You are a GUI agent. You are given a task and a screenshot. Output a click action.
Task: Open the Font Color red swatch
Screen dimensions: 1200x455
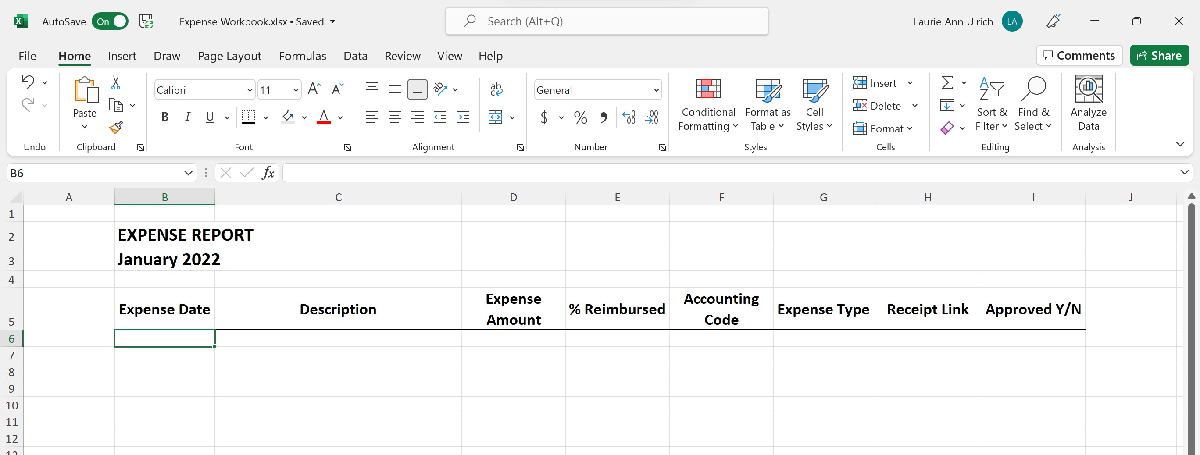(x=324, y=117)
